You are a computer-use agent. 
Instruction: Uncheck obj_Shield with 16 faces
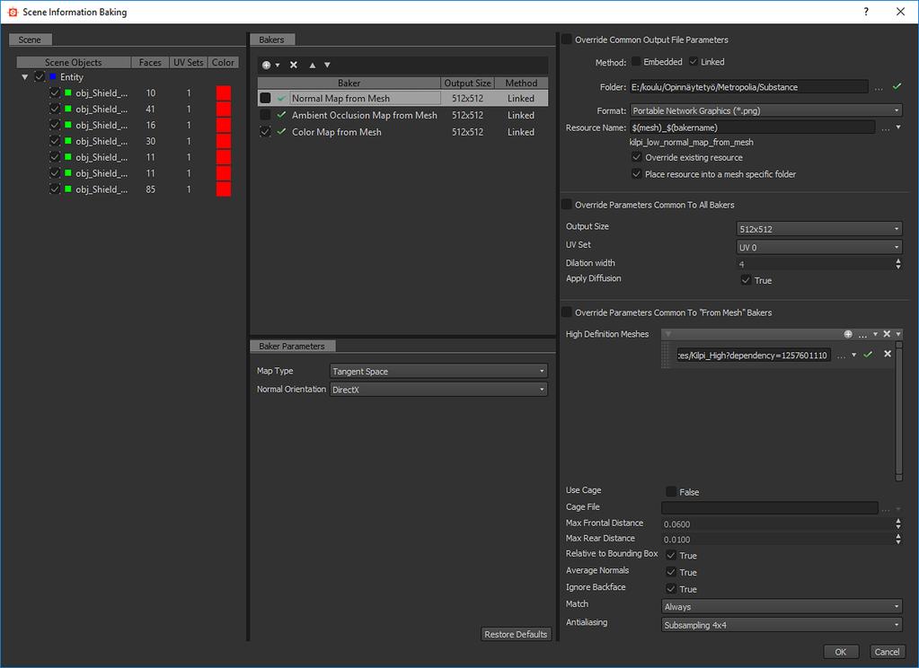click(55, 125)
